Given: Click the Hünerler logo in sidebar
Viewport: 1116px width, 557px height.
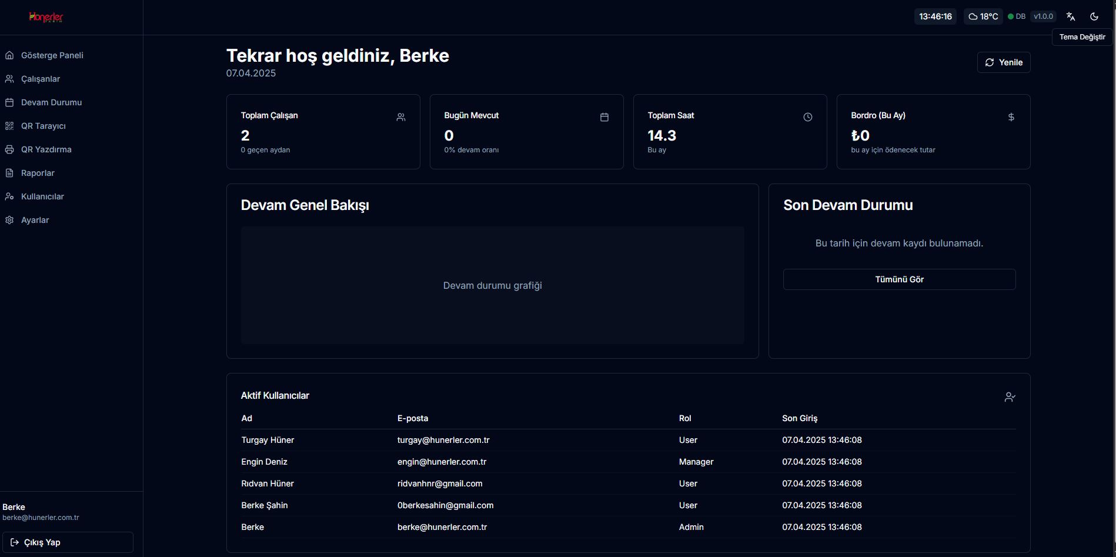Looking at the screenshot, I should 46,17.
